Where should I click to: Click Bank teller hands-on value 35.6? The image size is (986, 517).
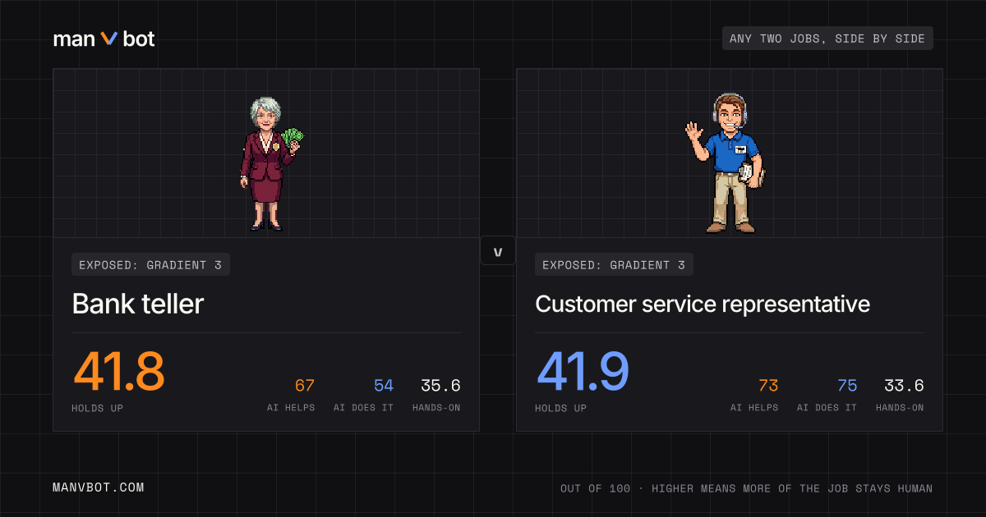click(x=440, y=386)
